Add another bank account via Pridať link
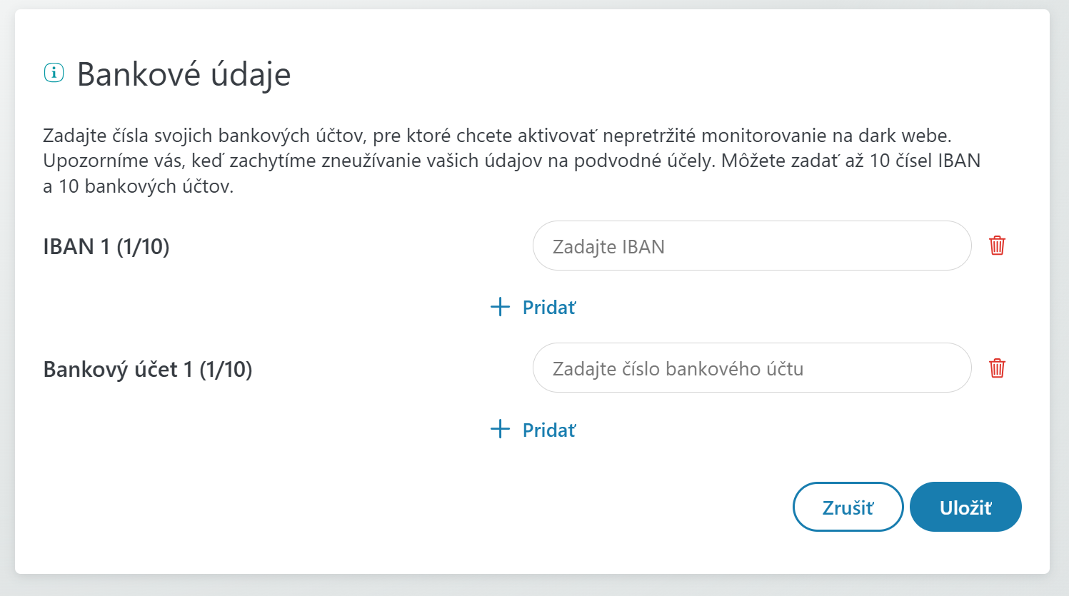The height and width of the screenshot is (596, 1069). pyautogui.click(x=533, y=430)
